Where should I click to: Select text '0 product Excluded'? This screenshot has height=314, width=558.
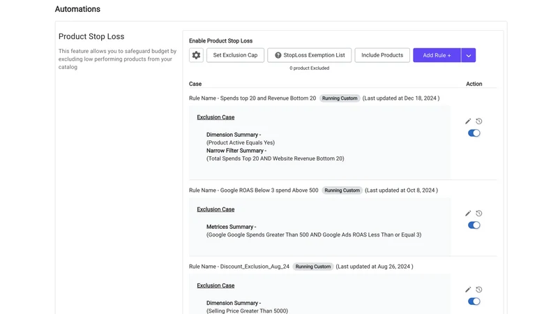[x=309, y=68]
